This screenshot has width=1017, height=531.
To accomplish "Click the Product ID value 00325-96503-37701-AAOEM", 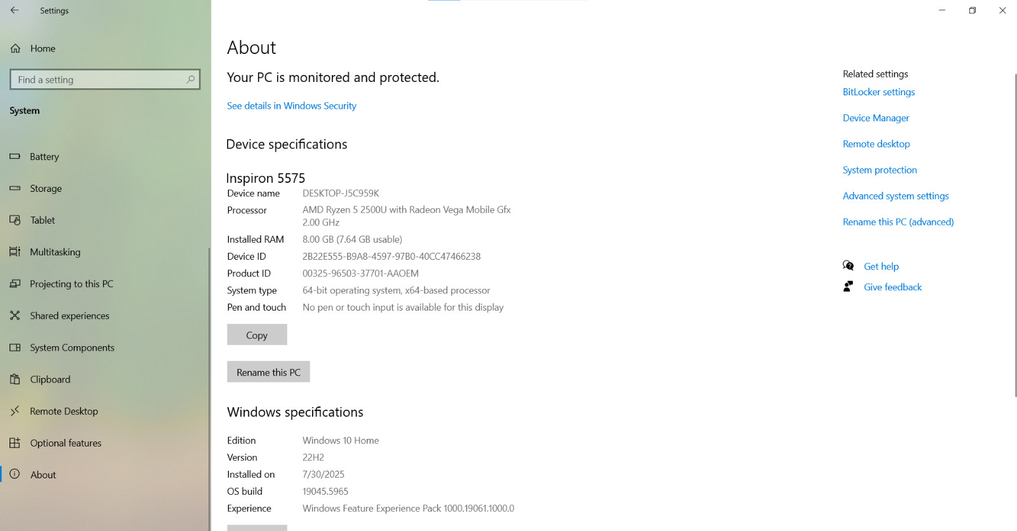I will [360, 273].
